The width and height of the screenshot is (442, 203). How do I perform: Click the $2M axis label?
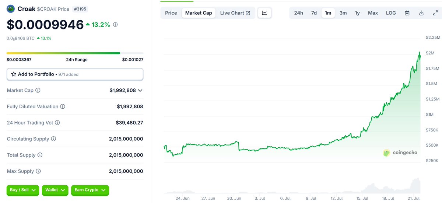[430, 53]
